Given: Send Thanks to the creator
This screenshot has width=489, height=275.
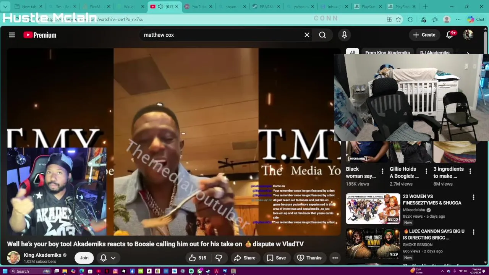Looking at the screenshot, I should click(309, 258).
